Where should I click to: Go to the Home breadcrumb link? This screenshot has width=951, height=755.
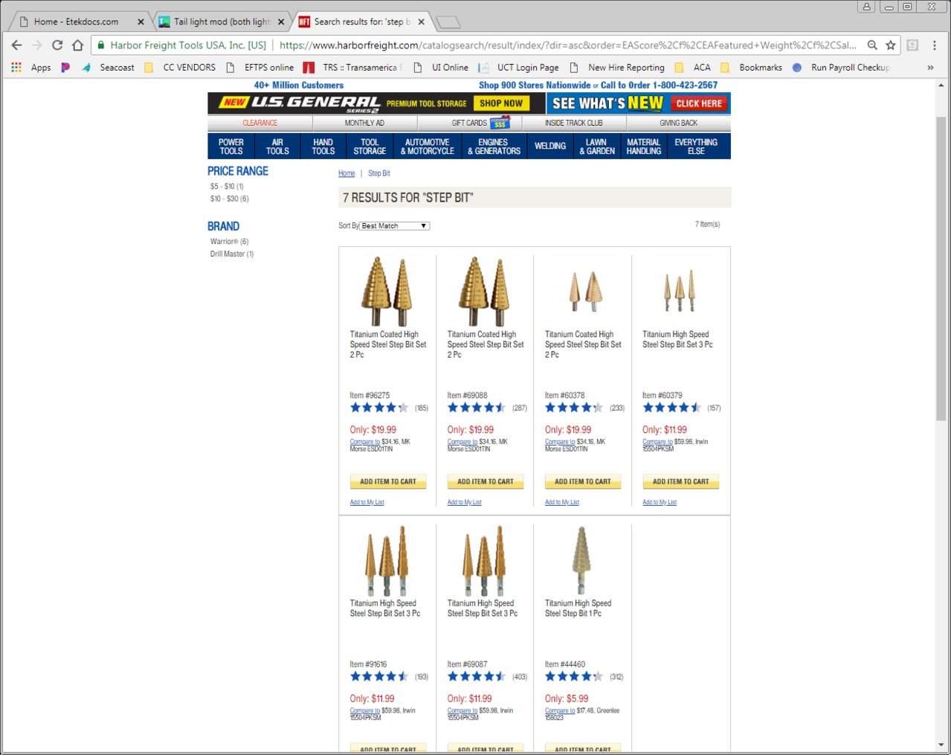[346, 173]
